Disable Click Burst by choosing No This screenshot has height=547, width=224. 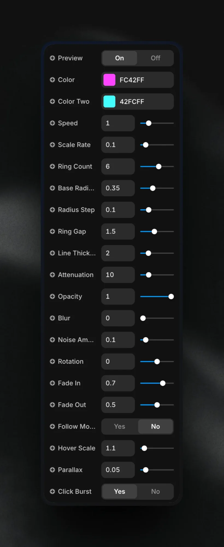[x=155, y=491]
